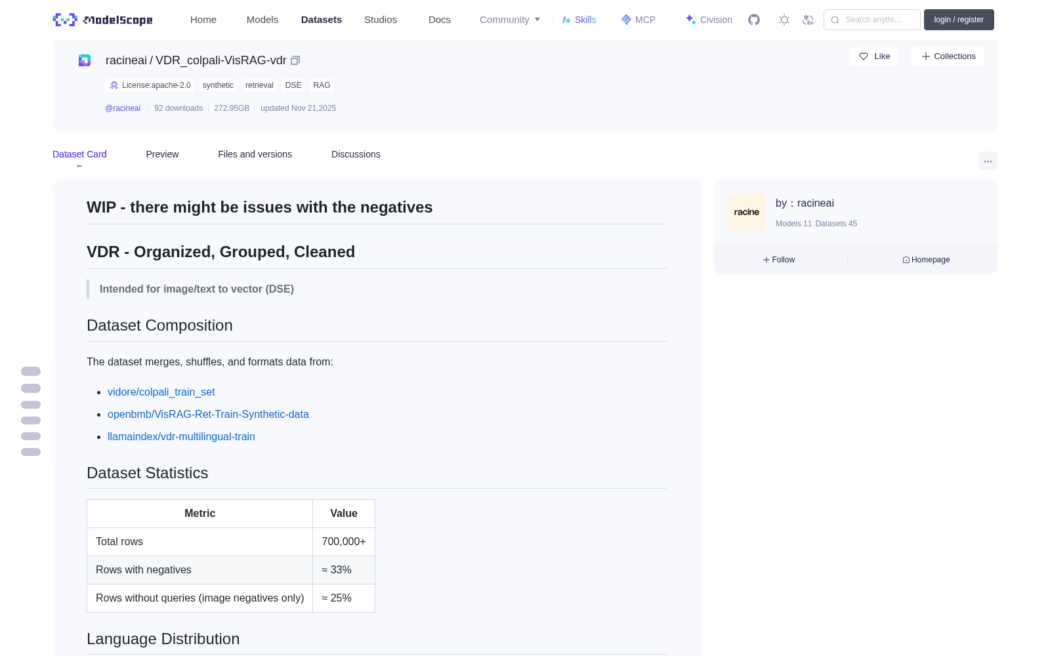Click the 'Metric' table header
Viewport: 1050px width, 656px height.
click(200, 514)
